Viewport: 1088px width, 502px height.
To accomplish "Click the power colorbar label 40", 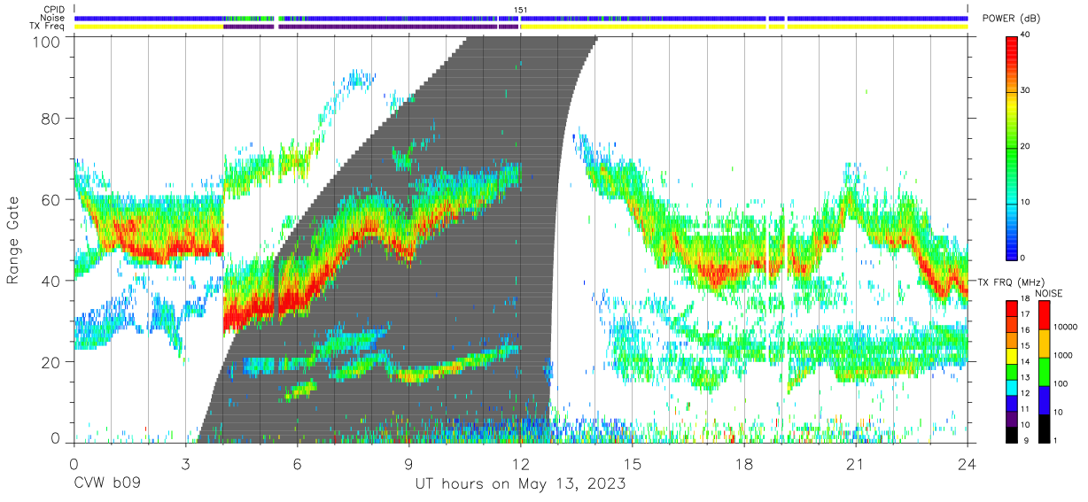I will (1027, 35).
